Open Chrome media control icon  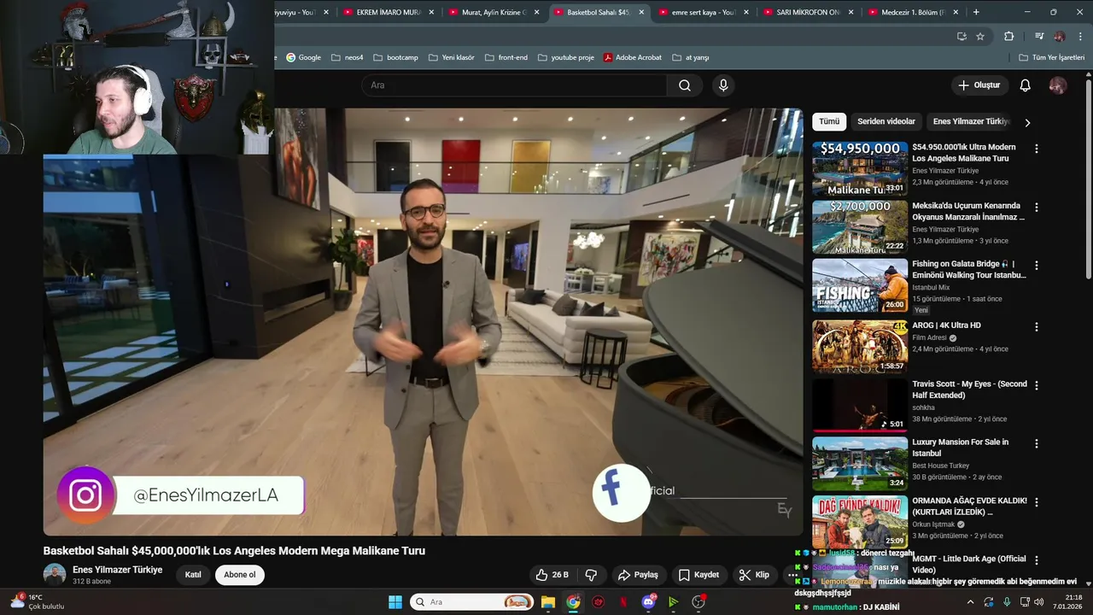1039,37
